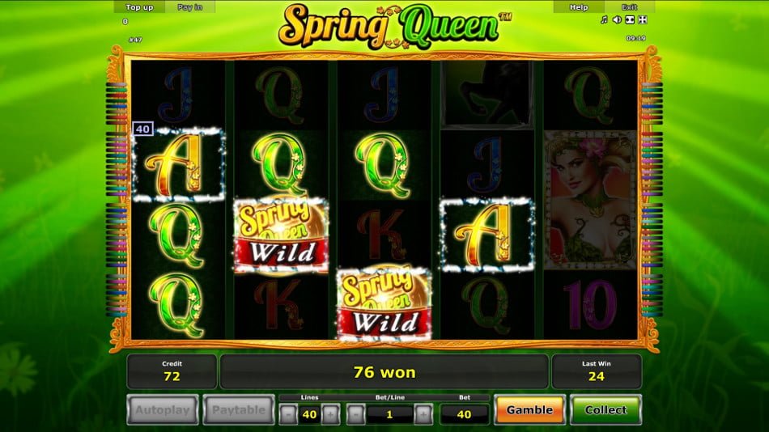Open the Help menu

pyautogui.click(x=579, y=6)
